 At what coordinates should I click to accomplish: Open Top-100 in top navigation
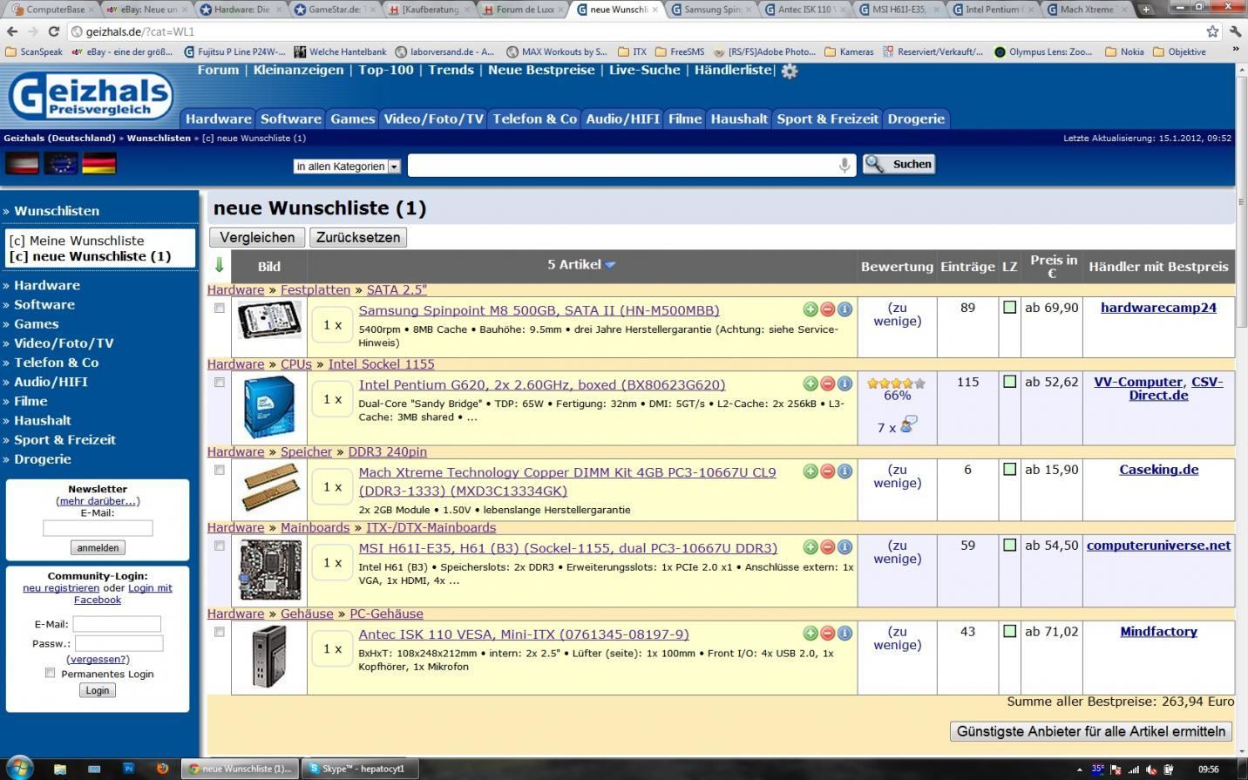click(386, 70)
